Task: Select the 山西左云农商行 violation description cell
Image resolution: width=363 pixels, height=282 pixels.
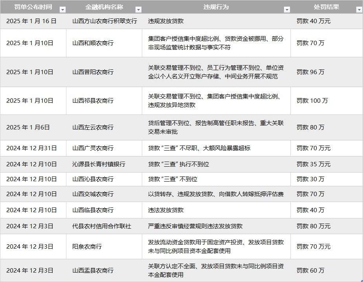Action: tap(216, 127)
